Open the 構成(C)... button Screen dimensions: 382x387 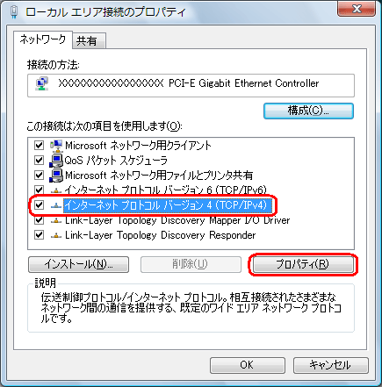pos(308,111)
